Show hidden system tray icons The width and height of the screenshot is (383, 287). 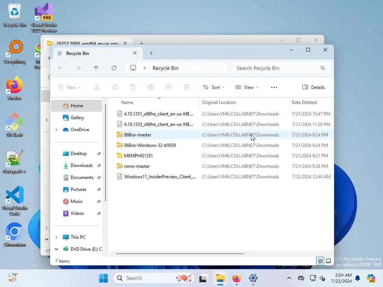(x=289, y=278)
